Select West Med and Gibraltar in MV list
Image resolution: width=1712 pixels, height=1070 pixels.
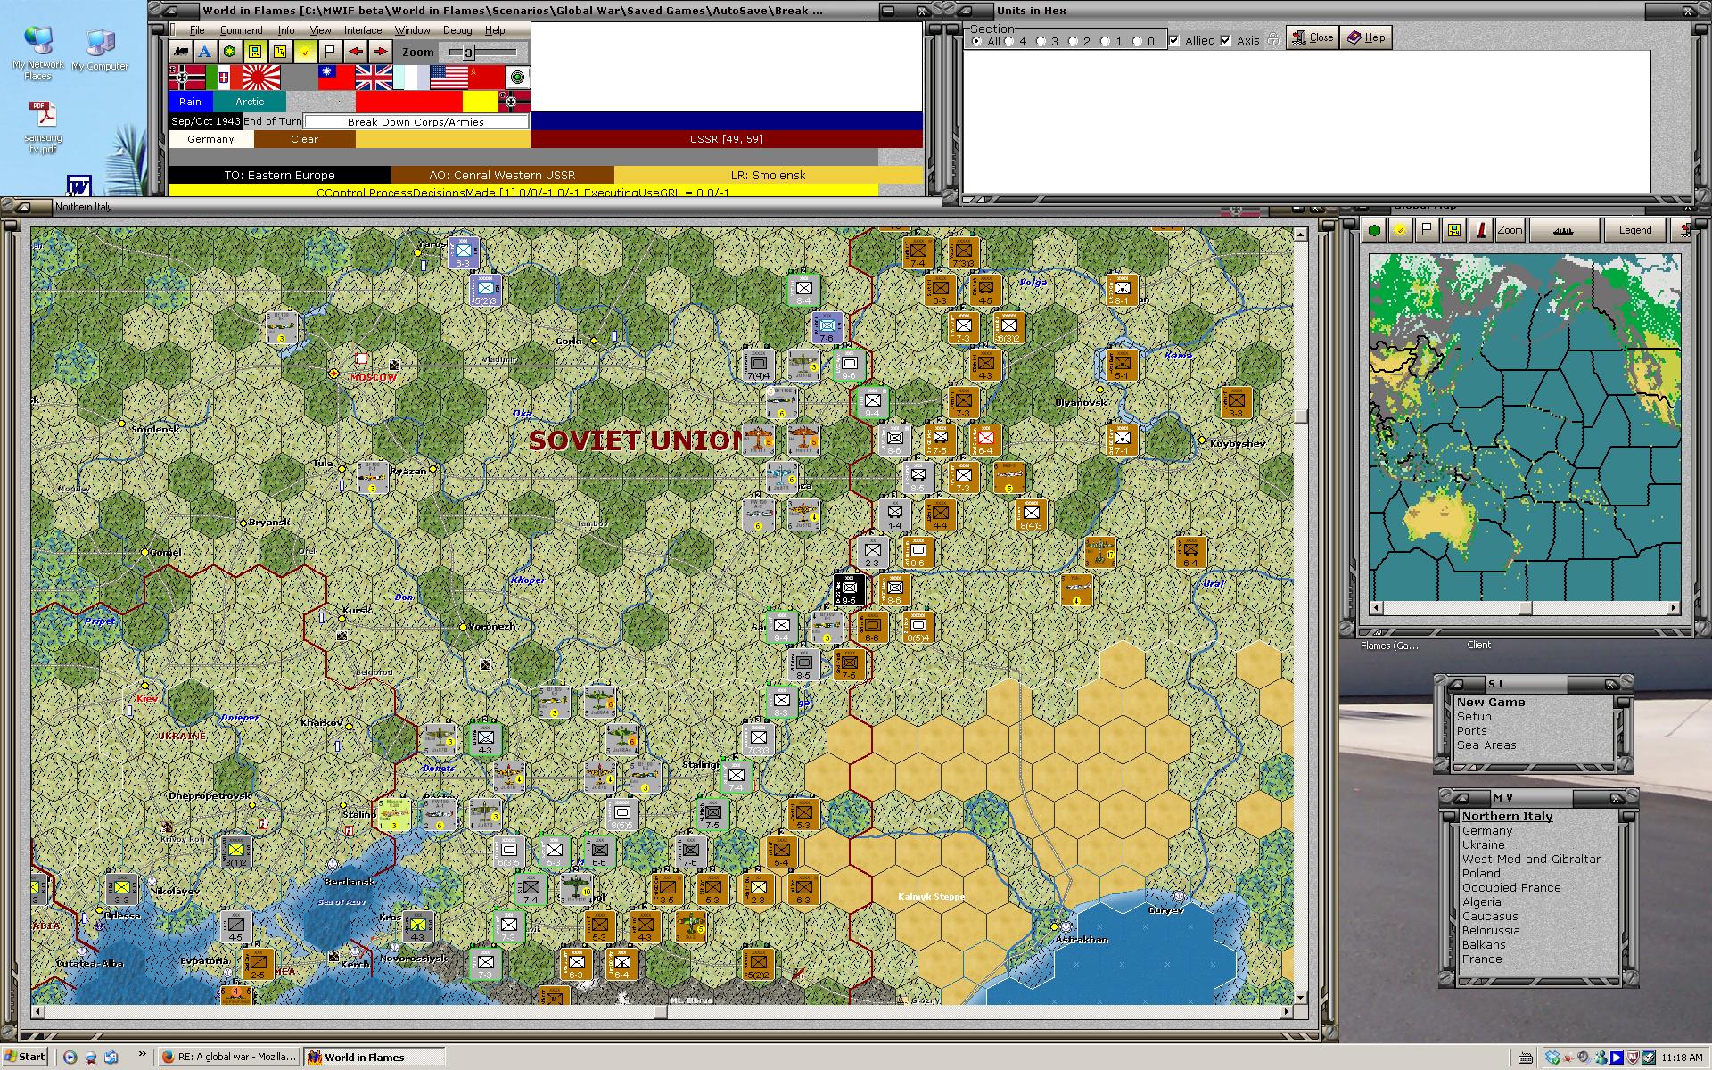click(1531, 860)
